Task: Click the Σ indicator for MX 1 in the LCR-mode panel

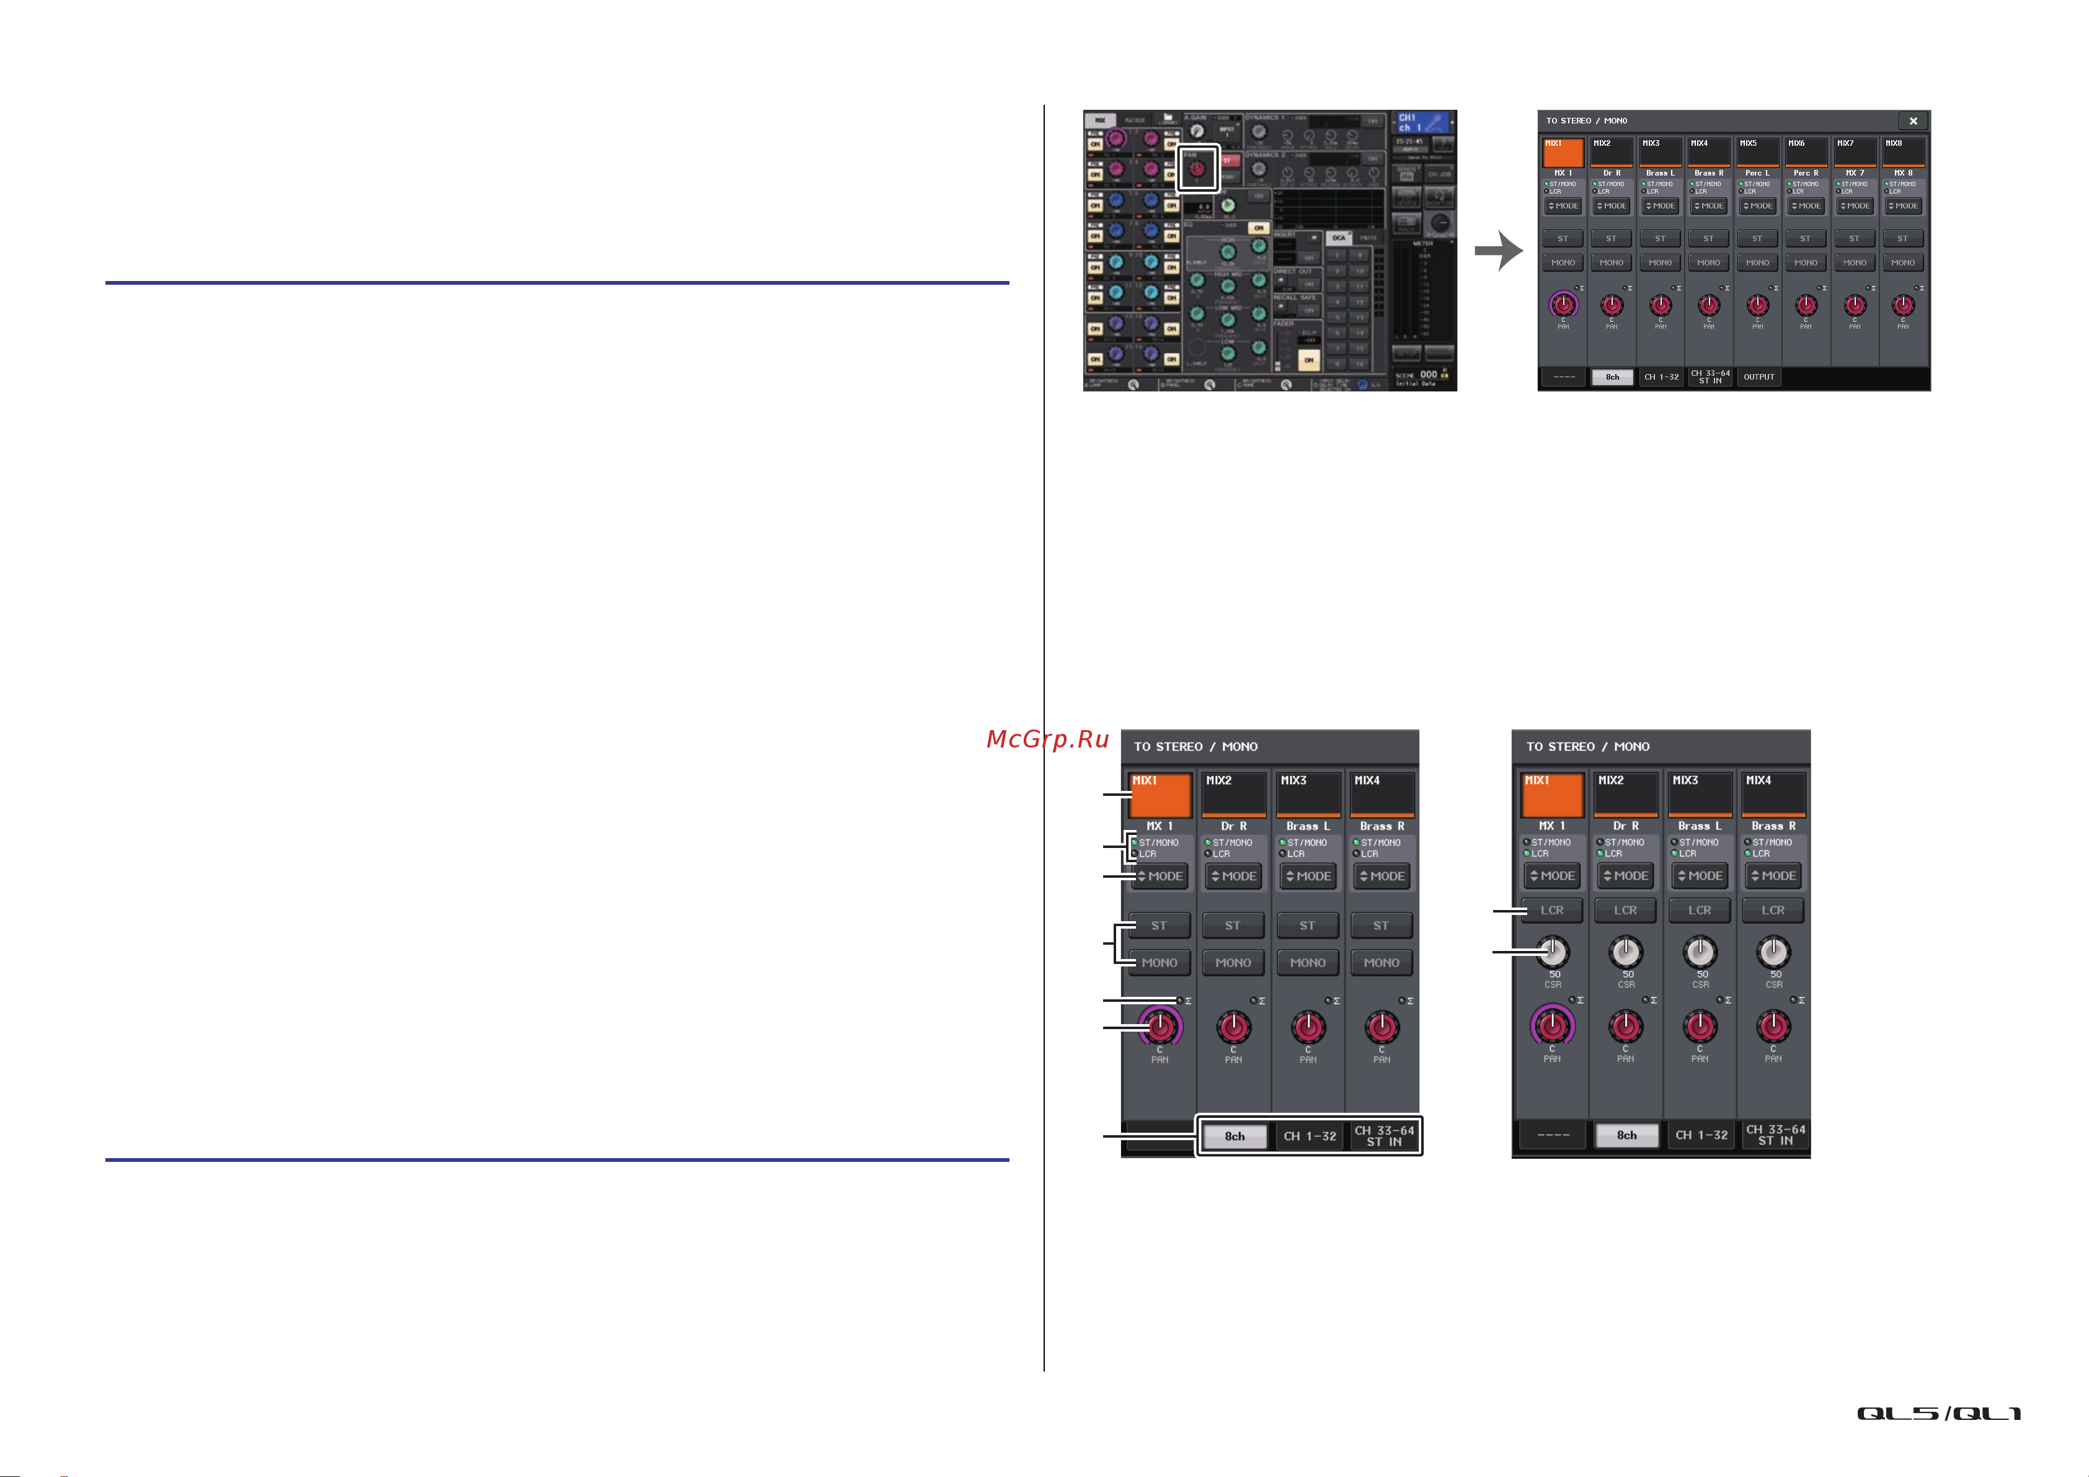Action: [1576, 999]
